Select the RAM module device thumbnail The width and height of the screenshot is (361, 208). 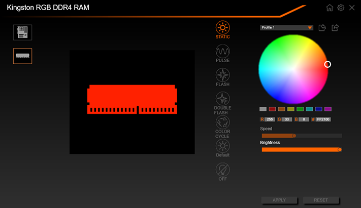coord(22,56)
